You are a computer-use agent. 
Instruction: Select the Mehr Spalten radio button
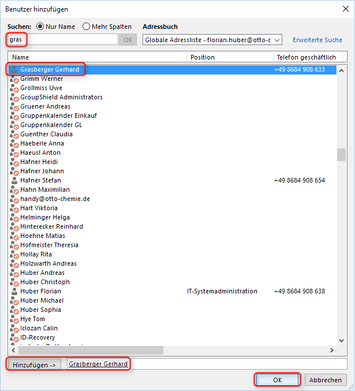(86, 27)
